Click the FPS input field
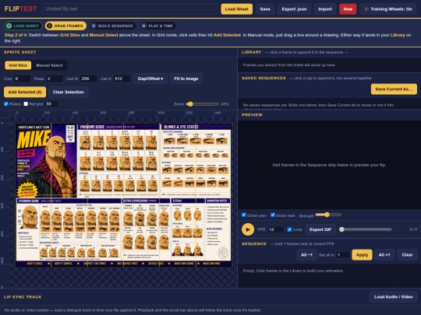 tap(275, 229)
